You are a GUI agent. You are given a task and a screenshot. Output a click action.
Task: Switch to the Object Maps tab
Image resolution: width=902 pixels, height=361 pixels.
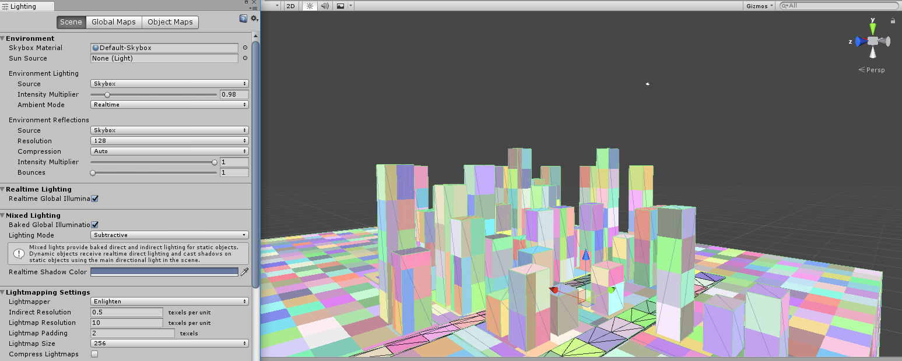(170, 22)
